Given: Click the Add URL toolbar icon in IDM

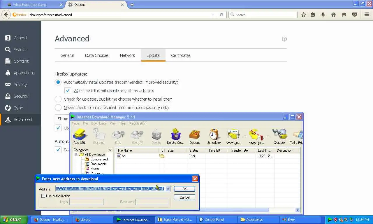Looking at the screenshot, I should [80, 136].
